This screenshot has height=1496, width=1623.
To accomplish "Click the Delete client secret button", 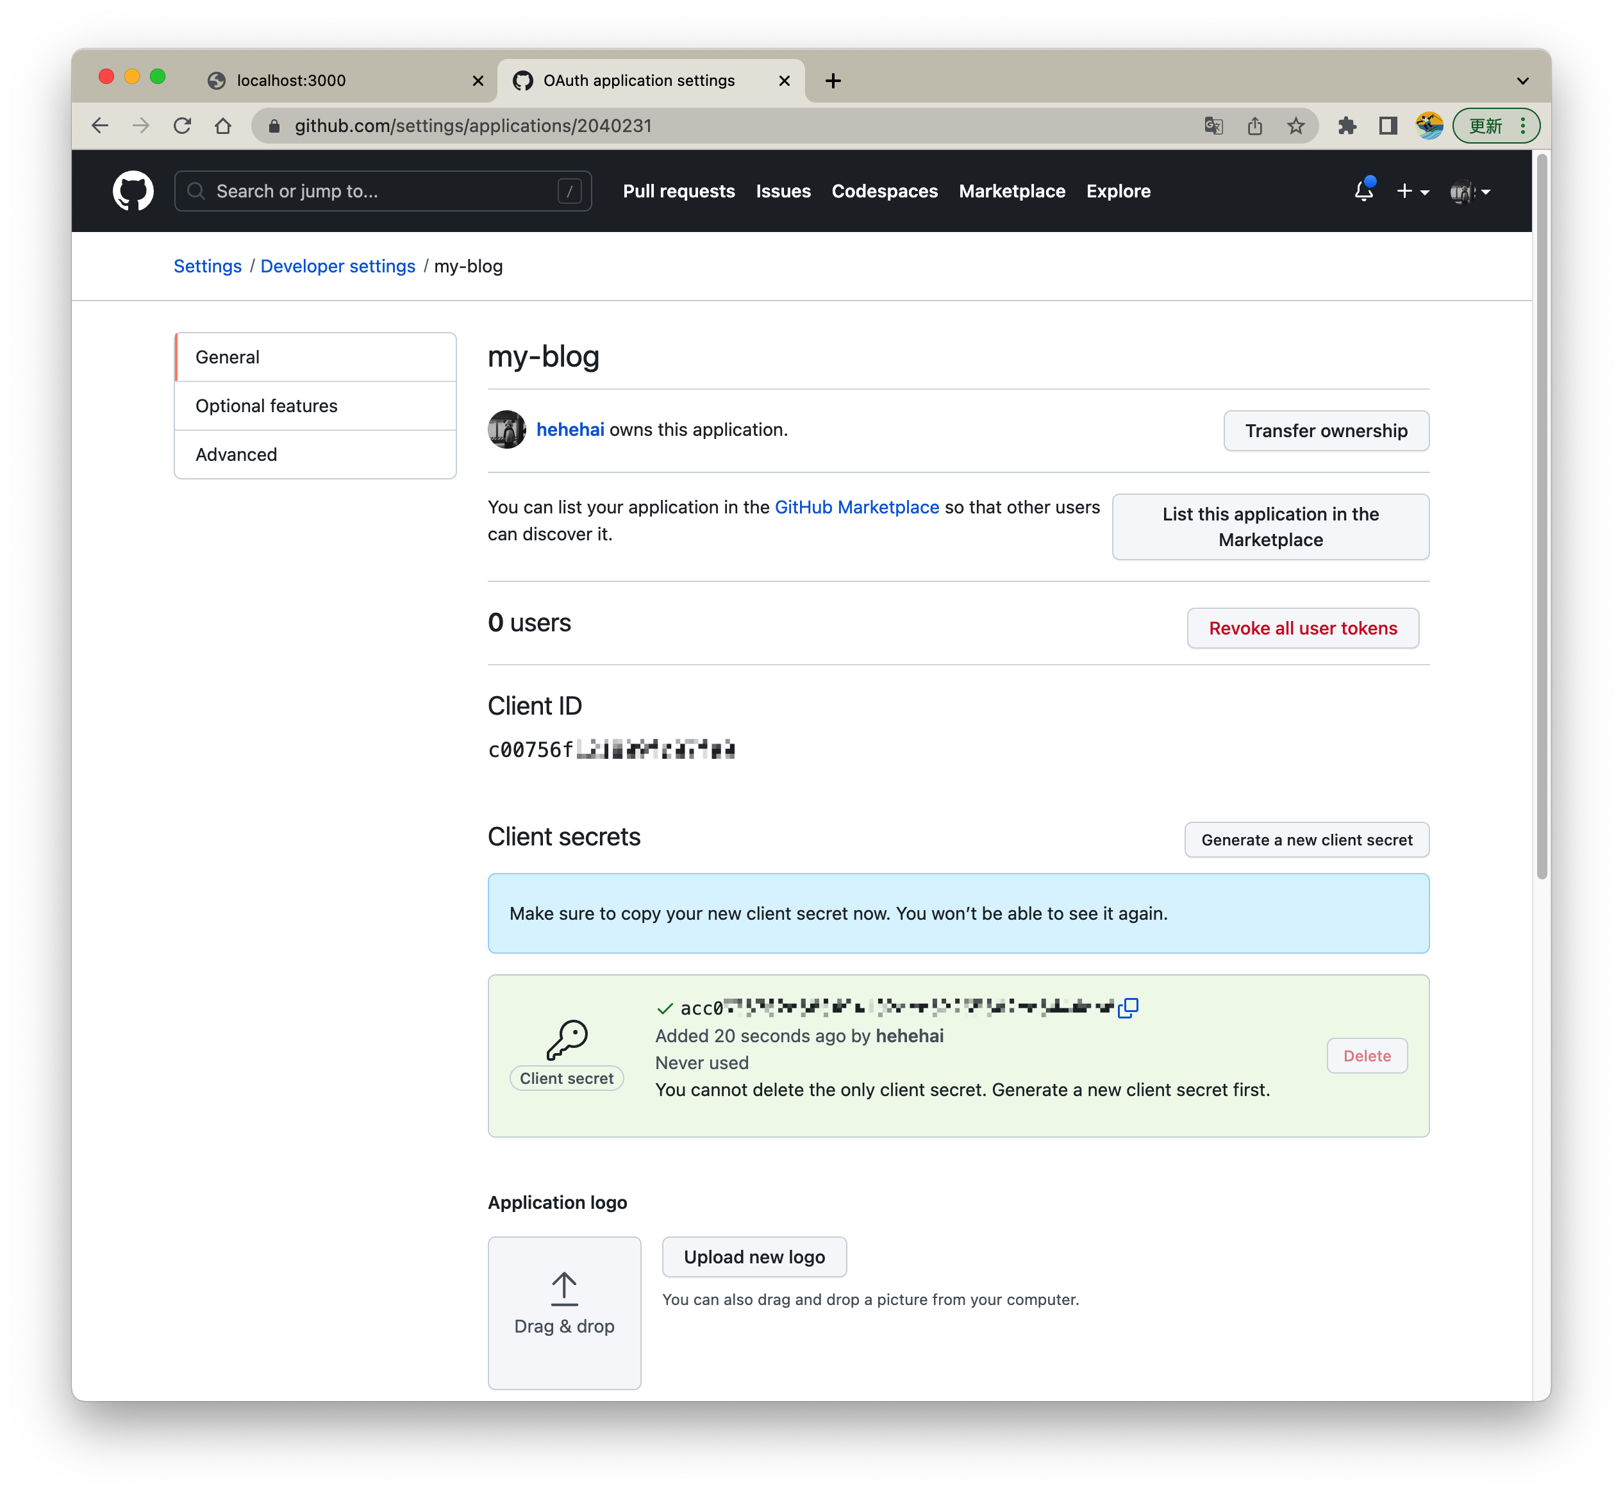I will click(1367, 1056).
